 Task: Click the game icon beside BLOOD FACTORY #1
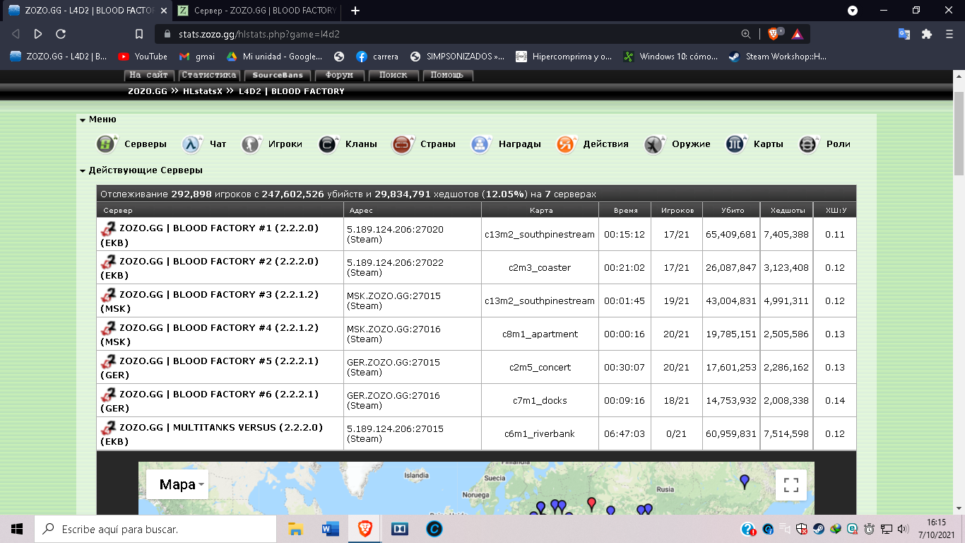[x=108, y=229]
